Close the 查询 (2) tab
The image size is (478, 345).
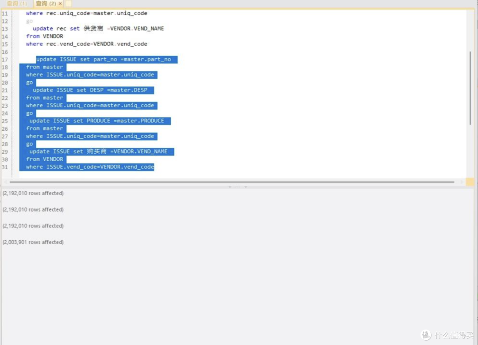point(60,4)
